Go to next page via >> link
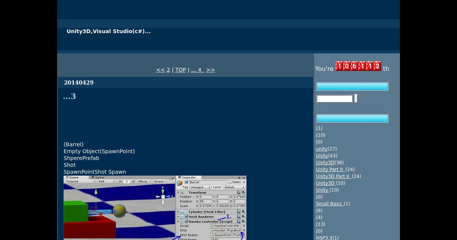The height and width of the screenshot is (240, 457). pos(210,70)
